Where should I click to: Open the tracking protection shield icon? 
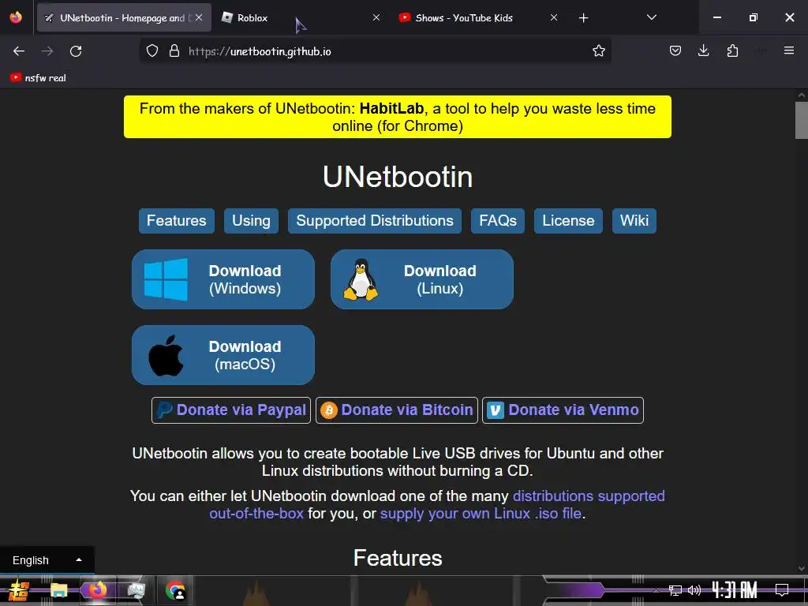(x=152, y=50)
